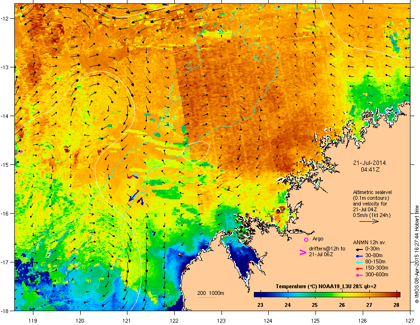The height and width of the screenshot is (325, 420).
Task: Click the 'ANMN 12h av.' heading
Action: pyautogui.click(x=369, y=242)
